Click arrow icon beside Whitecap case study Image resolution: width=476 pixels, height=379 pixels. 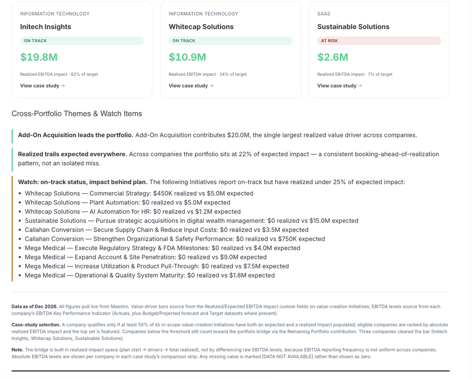click(212, 86)
